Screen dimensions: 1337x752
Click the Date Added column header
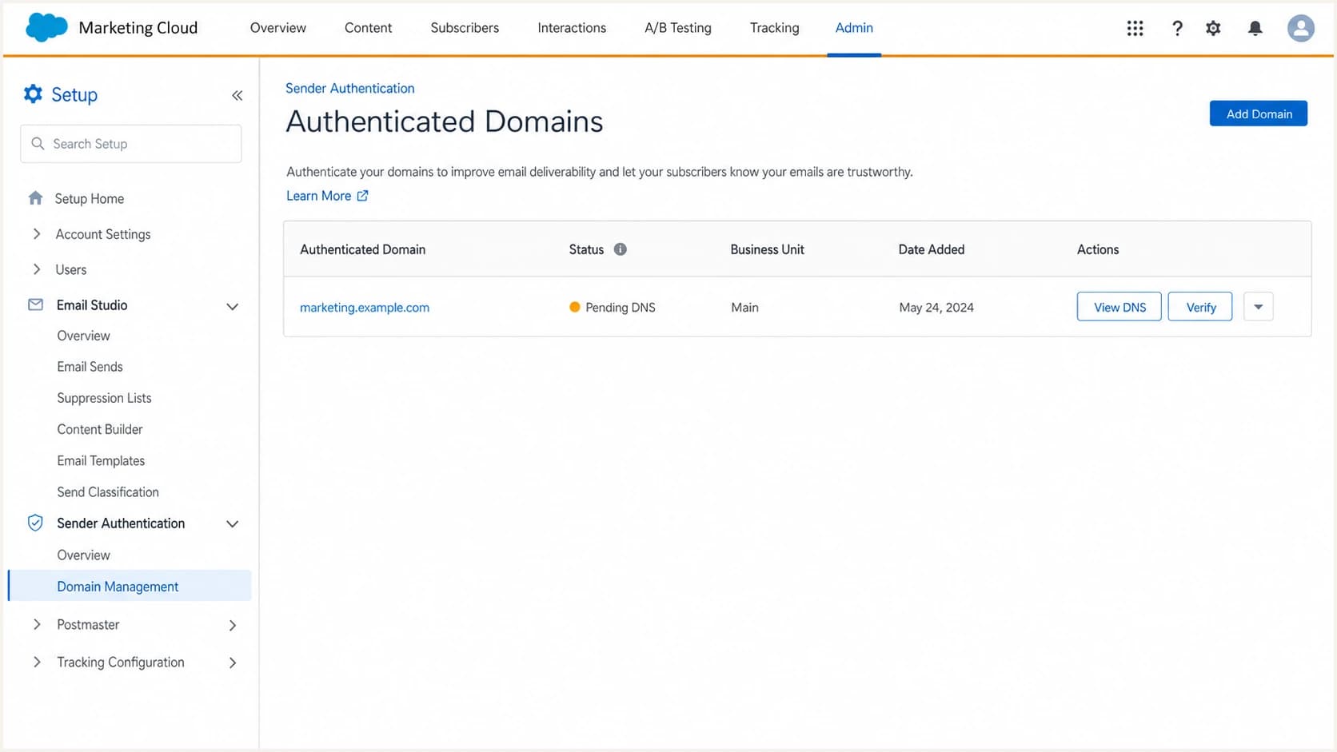pos(932,249)
